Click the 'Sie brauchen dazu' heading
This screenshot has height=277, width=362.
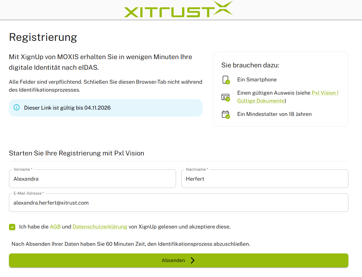[250, 65]
